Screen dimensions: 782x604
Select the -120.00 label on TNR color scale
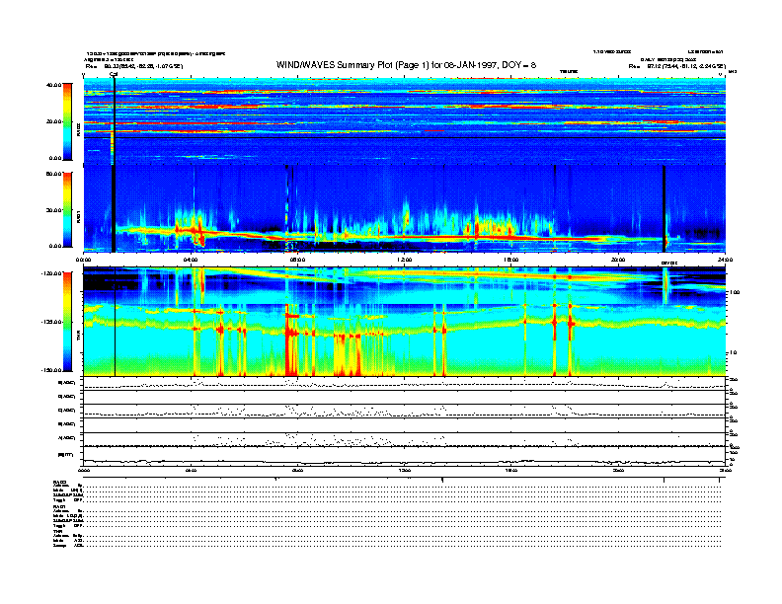tap(51, 273)
